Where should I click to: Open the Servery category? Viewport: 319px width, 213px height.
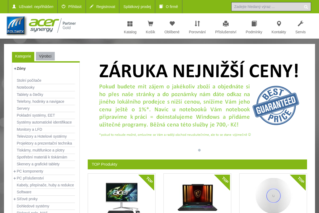point(23,108)
